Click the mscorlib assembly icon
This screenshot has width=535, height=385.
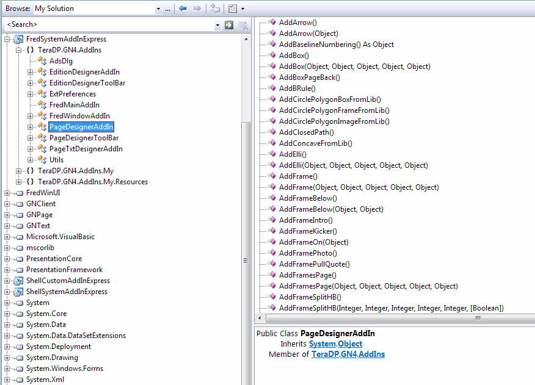point(20,248)
